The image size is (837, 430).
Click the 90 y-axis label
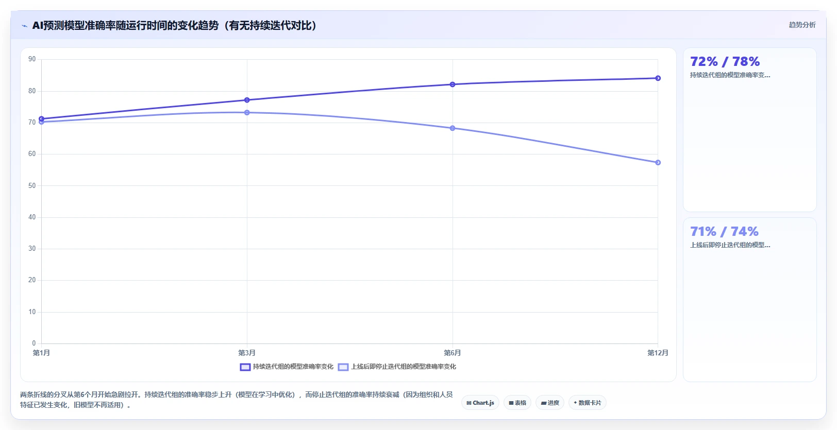tap(32, 59)
